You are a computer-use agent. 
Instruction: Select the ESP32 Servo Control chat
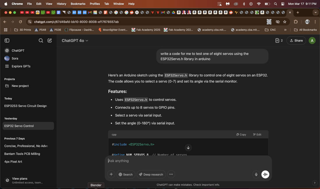click(28, 126)
